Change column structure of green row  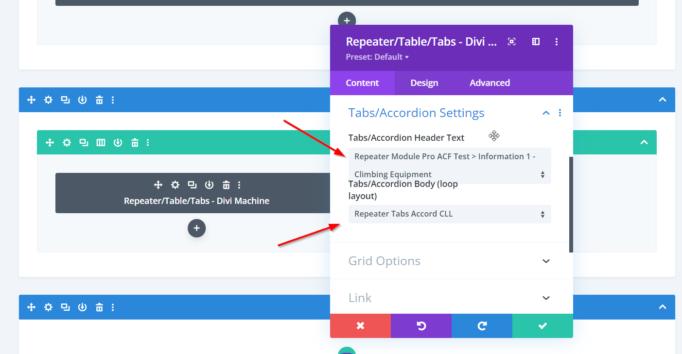coord(101,143)
